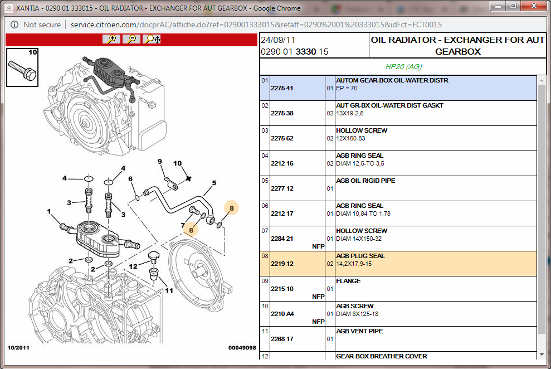This screenshot has height=369, width=551.
Task: Select part number 2219 12
Action: (282, 264)
